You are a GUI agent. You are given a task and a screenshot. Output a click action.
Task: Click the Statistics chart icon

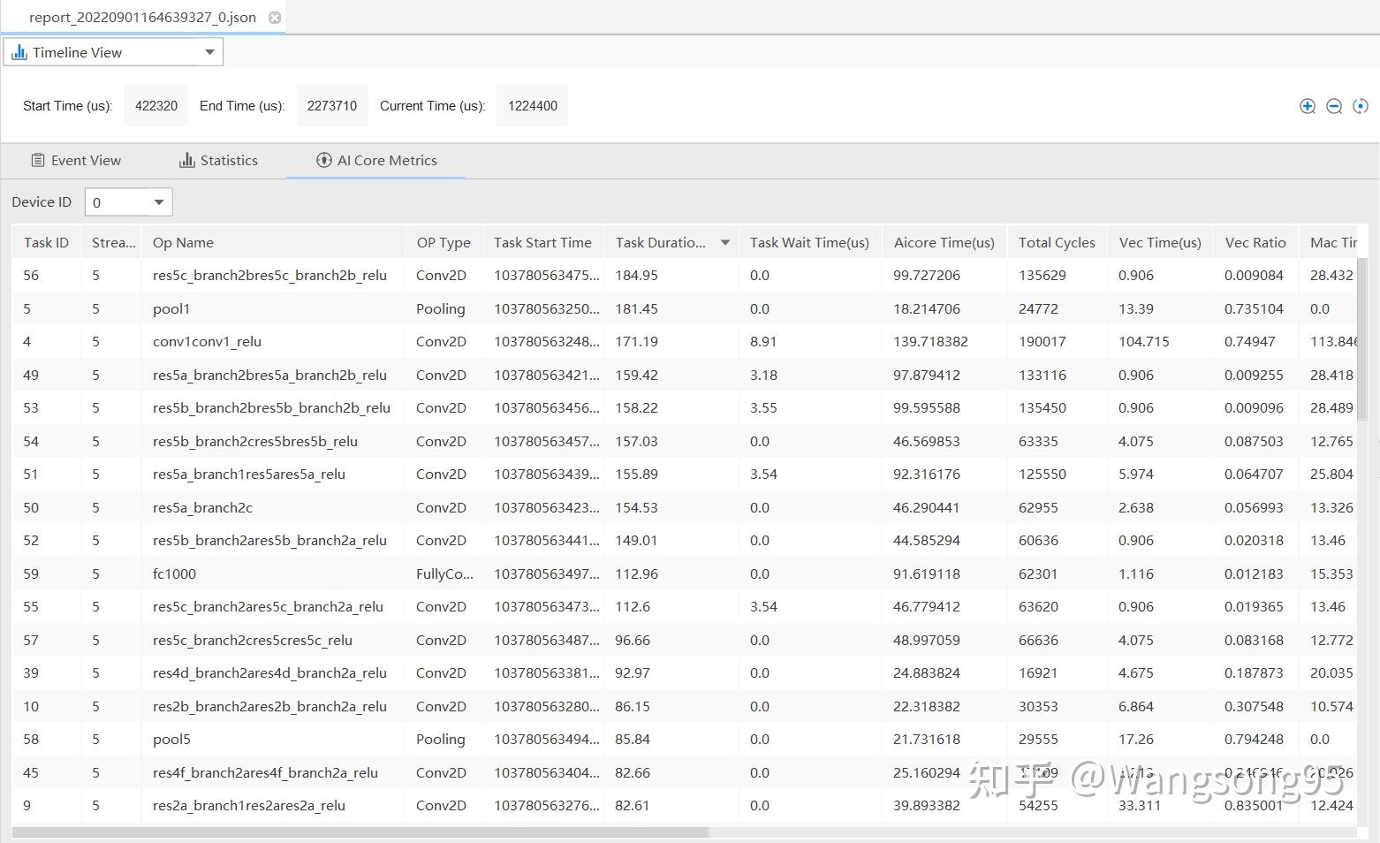pos(186,160)
